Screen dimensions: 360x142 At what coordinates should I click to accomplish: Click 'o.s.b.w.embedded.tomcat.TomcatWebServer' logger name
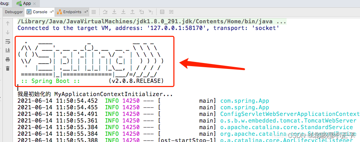click(x=288, y=121)
